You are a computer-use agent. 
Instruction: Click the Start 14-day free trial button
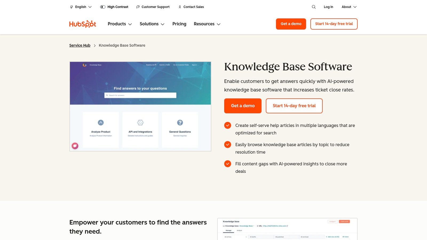click(294, 106)
